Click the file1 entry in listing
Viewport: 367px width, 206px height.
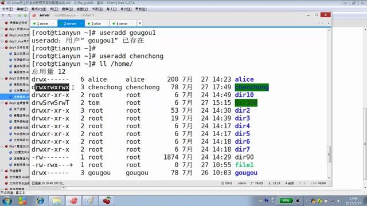244,165
